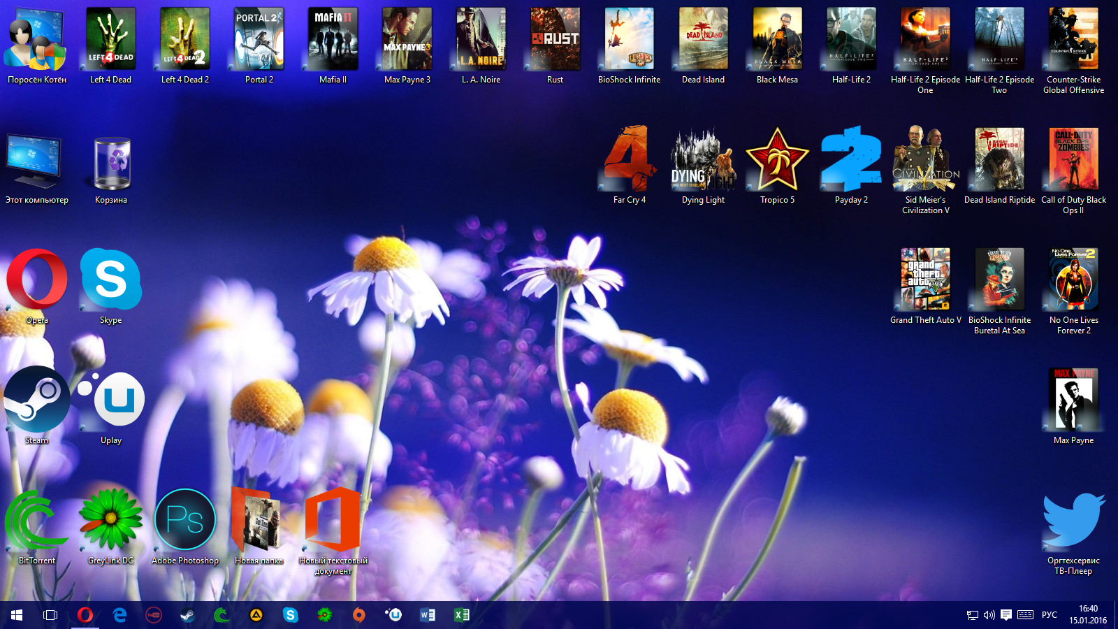1118x629 pixels.
Task: Click the Steam desktop shortcut
Action: [x=36, y=399]
